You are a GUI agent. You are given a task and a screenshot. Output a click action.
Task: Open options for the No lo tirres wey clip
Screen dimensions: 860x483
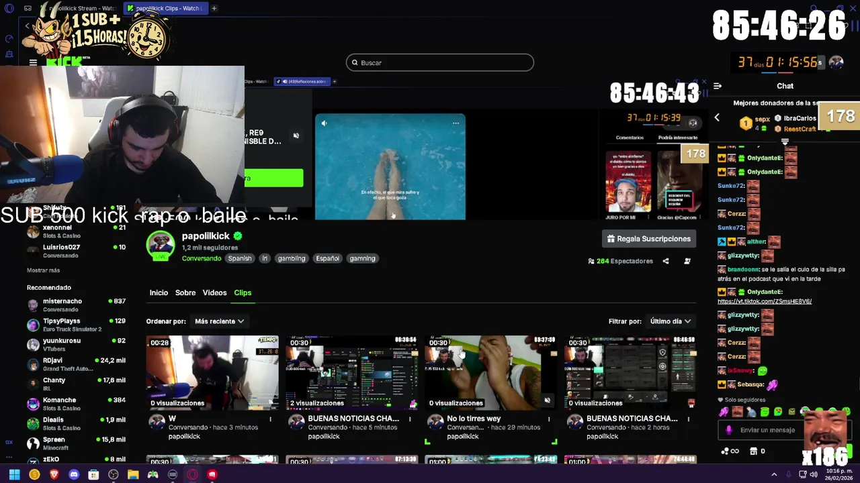pos(549,419)
